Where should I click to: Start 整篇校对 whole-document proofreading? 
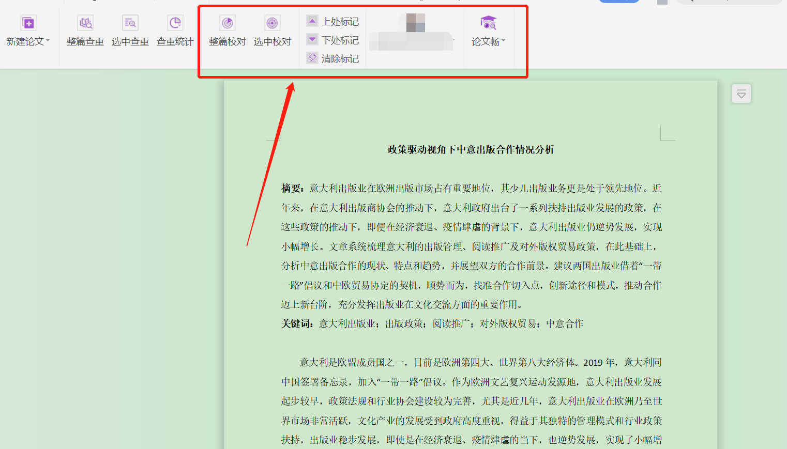tap(228, 31)
